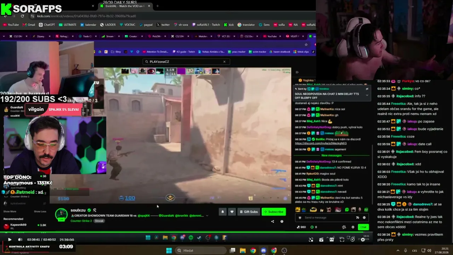Click the Hledat taskbar search box
453x255 pixels.
[200, 250]
